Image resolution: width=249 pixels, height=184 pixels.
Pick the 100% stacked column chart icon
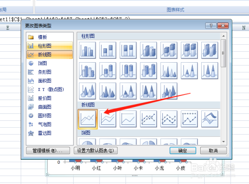click(x=128, y=50)
